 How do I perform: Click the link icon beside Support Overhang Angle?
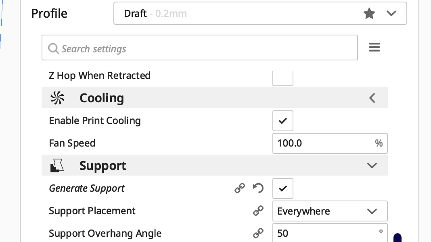pos(258,233)
